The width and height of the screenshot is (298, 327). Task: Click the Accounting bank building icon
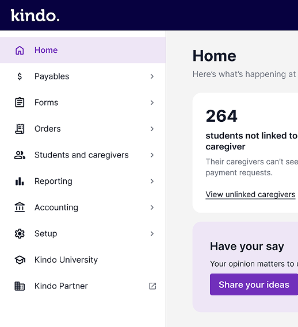tap(20, 207)
